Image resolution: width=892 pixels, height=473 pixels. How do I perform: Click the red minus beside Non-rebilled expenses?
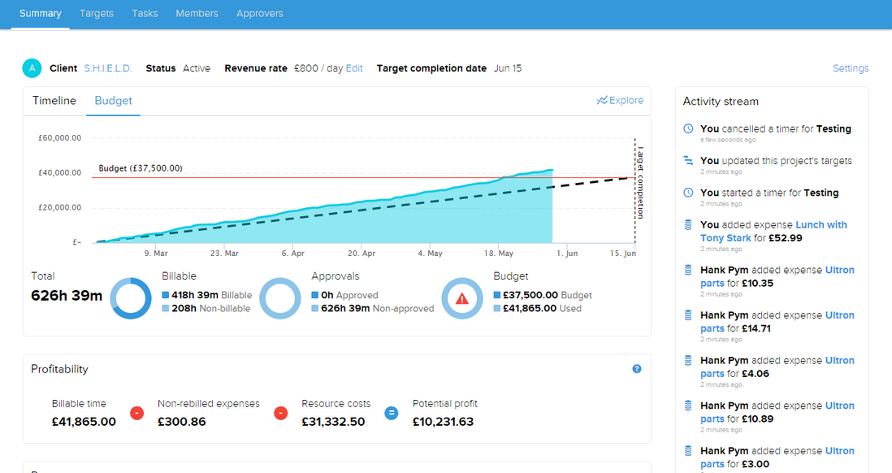pos(280,413)
